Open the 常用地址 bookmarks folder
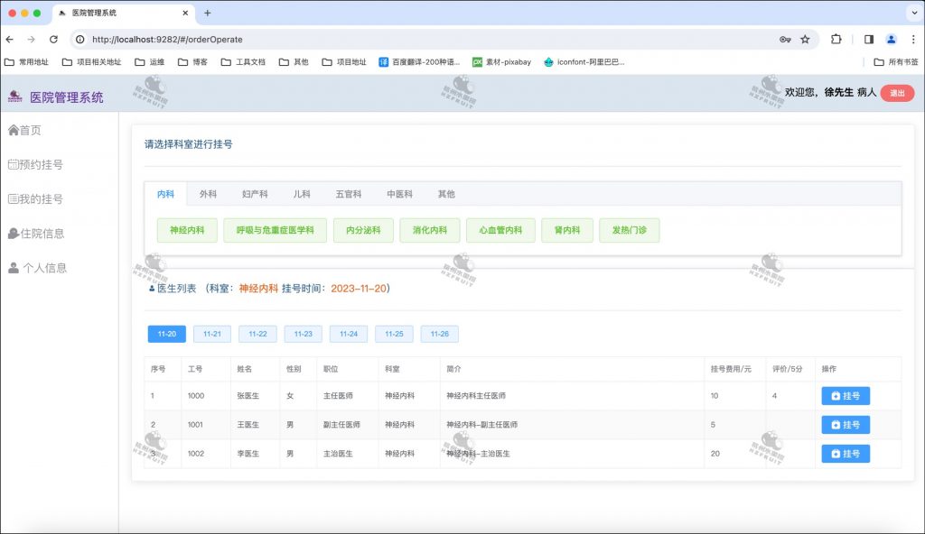This screenshot has width=925, height=534. (x=28, y=64)
